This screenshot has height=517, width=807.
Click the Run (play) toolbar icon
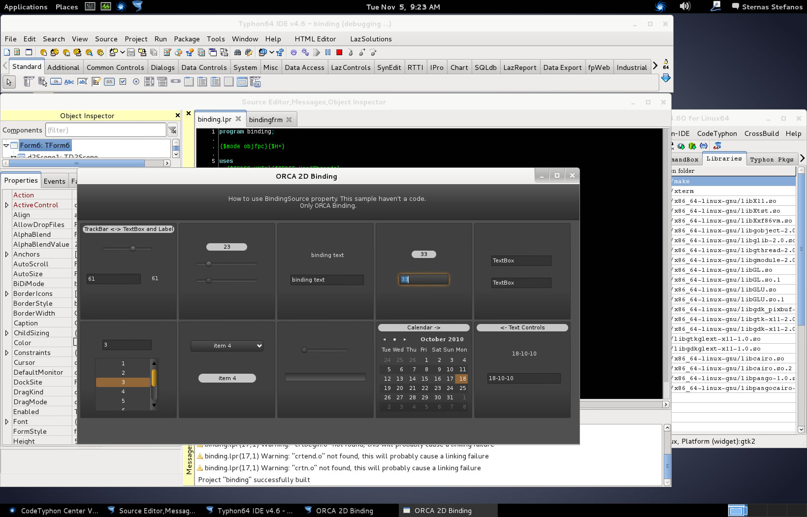coord(317,52)
